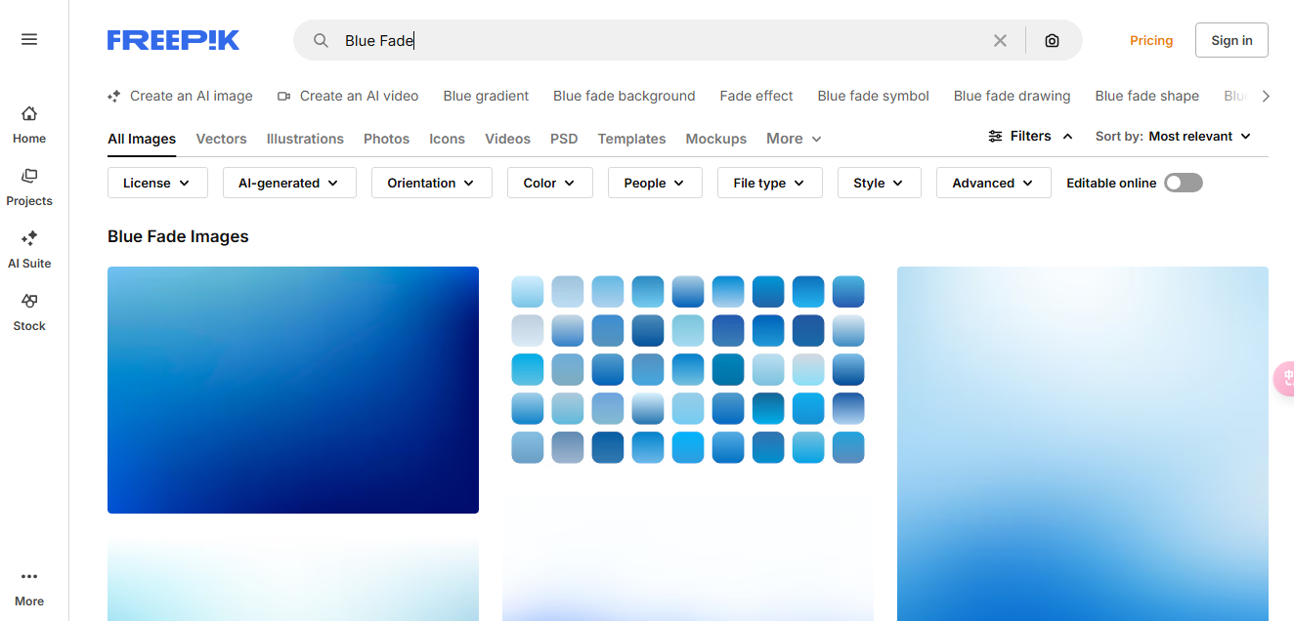Open the Color filter dropdown
Image resolution: width=1294 pixels, height=621 pixels.
tap(549, 183)
